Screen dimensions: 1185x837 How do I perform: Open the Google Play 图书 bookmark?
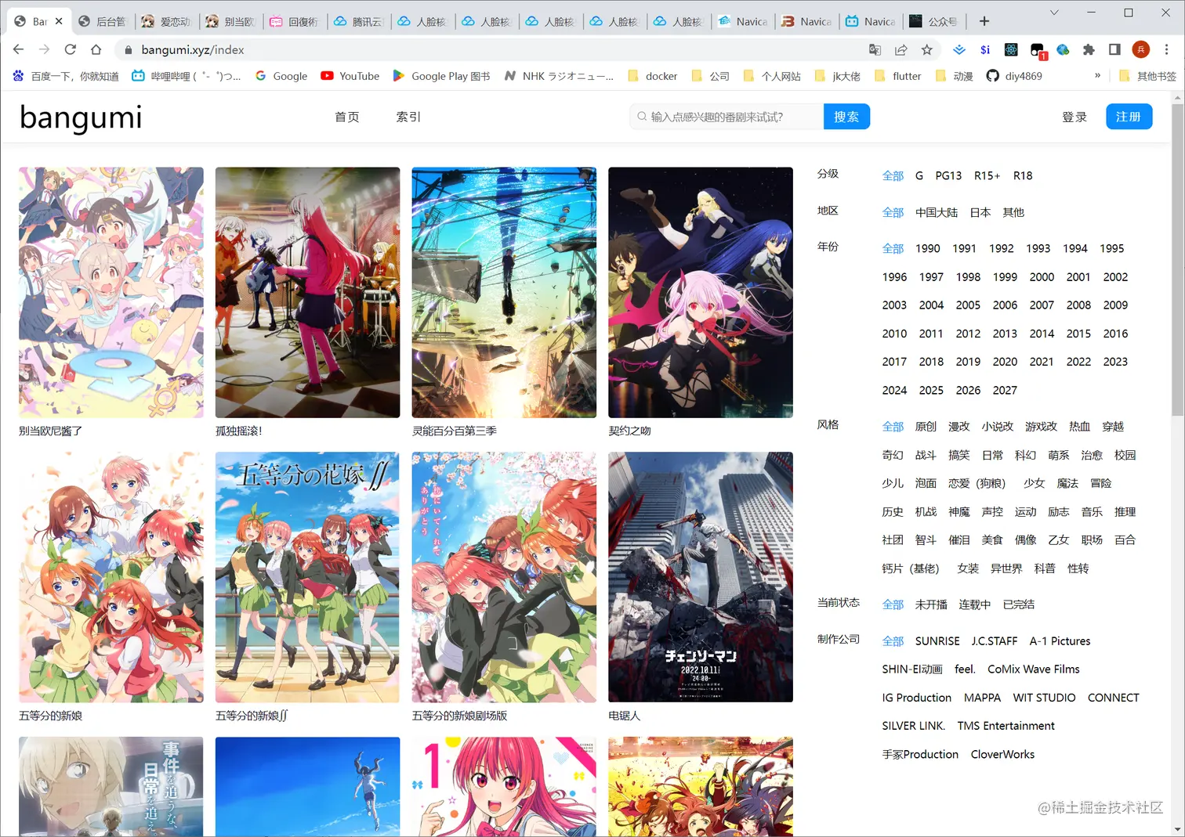[x=441, y=76]
